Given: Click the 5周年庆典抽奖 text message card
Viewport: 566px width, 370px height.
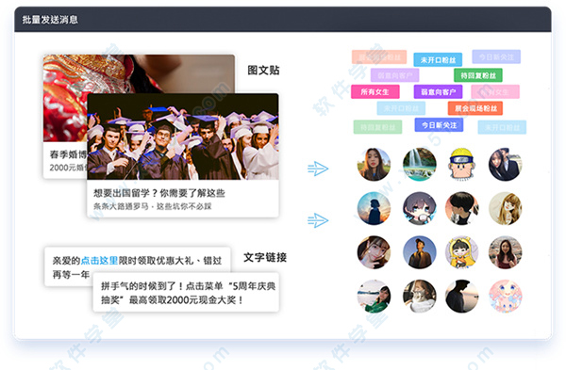Looking at the screenshot, I should click(186, 292).
